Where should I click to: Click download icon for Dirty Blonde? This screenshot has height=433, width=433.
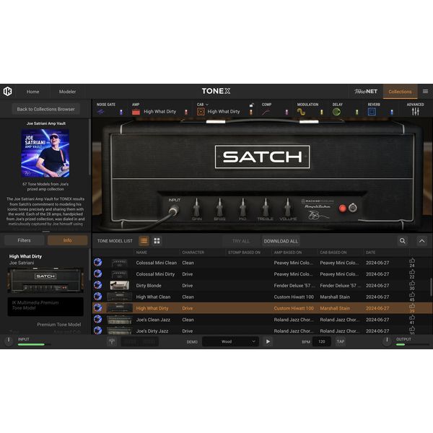[x=97, y=285]
